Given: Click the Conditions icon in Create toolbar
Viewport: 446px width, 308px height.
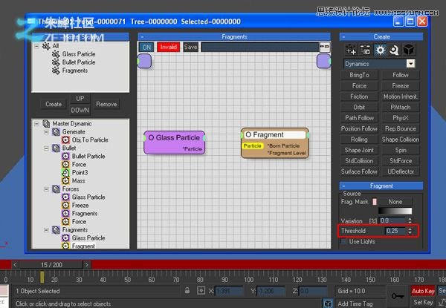Looking at the screenshot, I should click(x=365, y=50).
